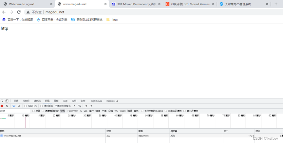Filter requests by 文档
Viewport: 283px width, 143px height.
tap(110, 111)
